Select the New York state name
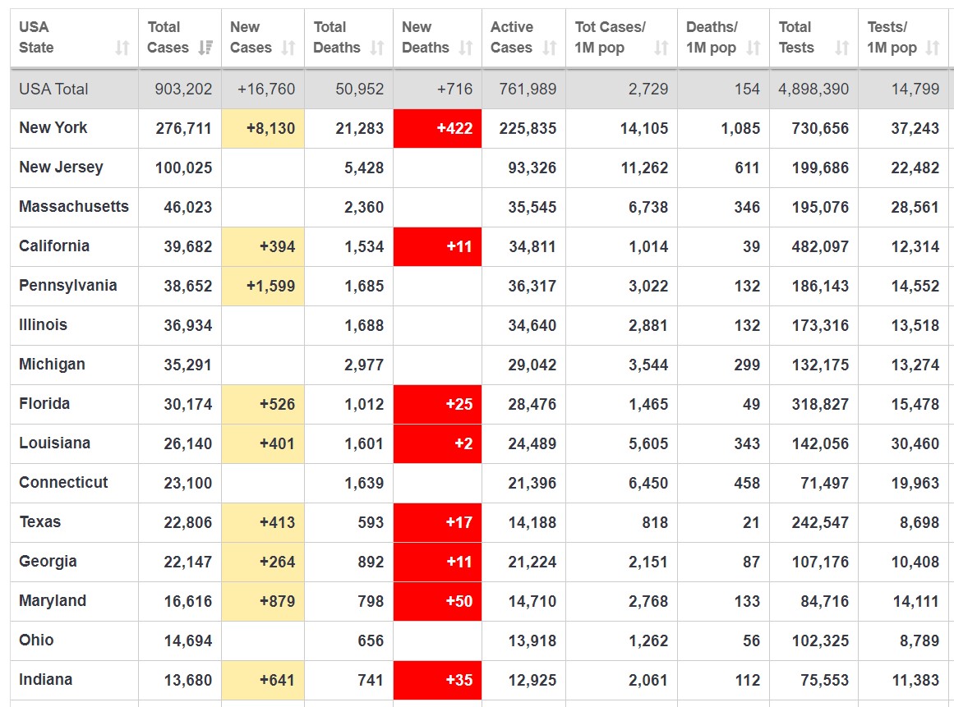This screenshot has width=954, height=707. (x=53, y=128)
